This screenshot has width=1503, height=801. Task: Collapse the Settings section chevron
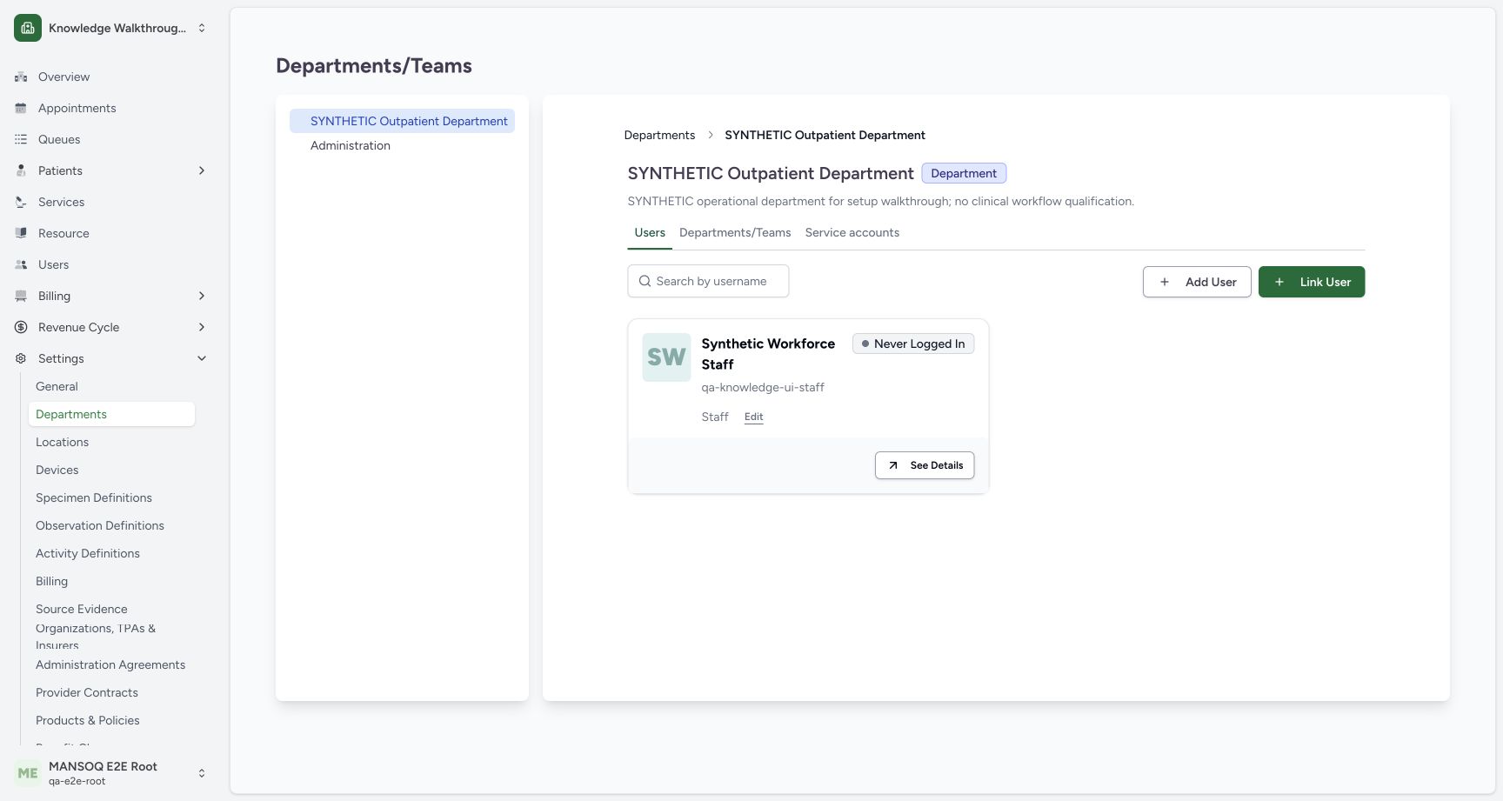pos(202,358)
